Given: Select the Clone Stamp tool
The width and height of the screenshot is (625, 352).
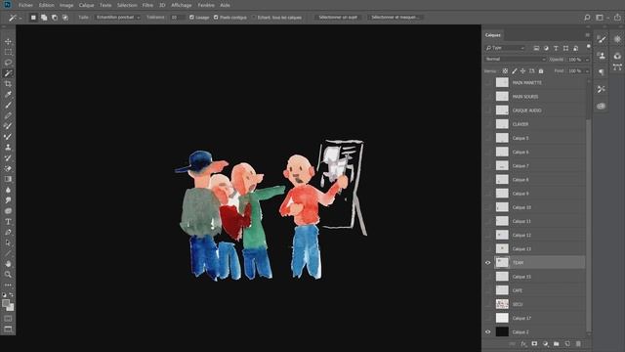Looking at the screenshot, I should (8, 148).
